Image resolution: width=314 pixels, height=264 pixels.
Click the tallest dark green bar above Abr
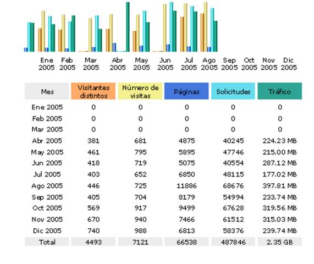[x=128, y=27]
